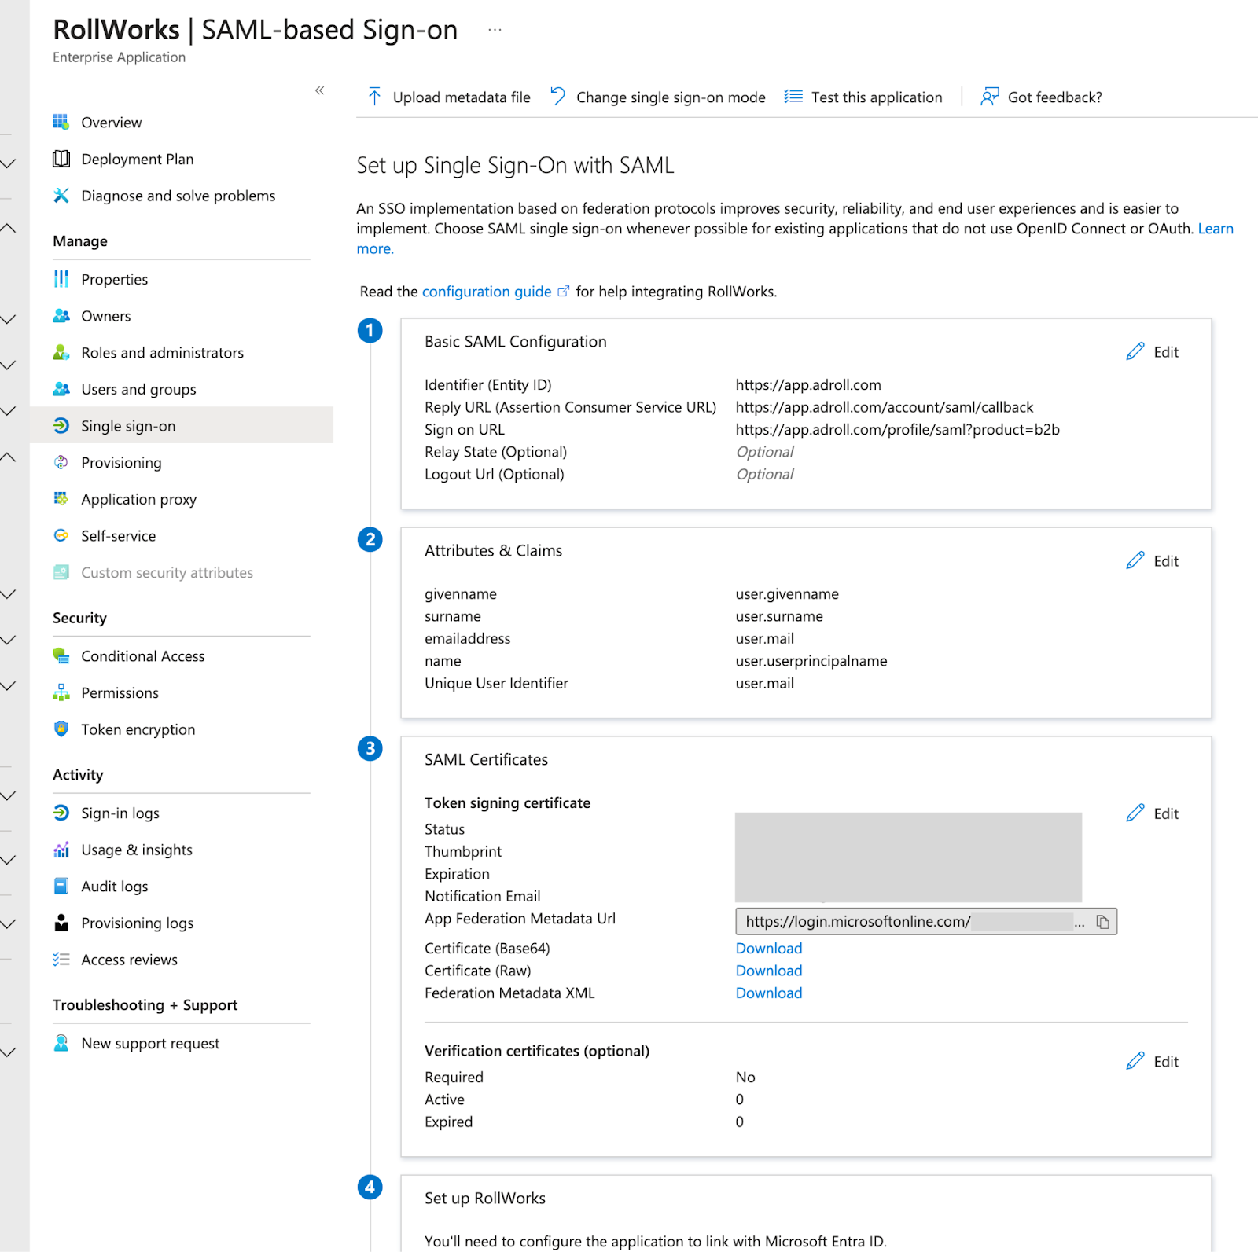Click the App Federation Metadata Url field
This screenshot has height=1252, width=1258.
[904, 922]
